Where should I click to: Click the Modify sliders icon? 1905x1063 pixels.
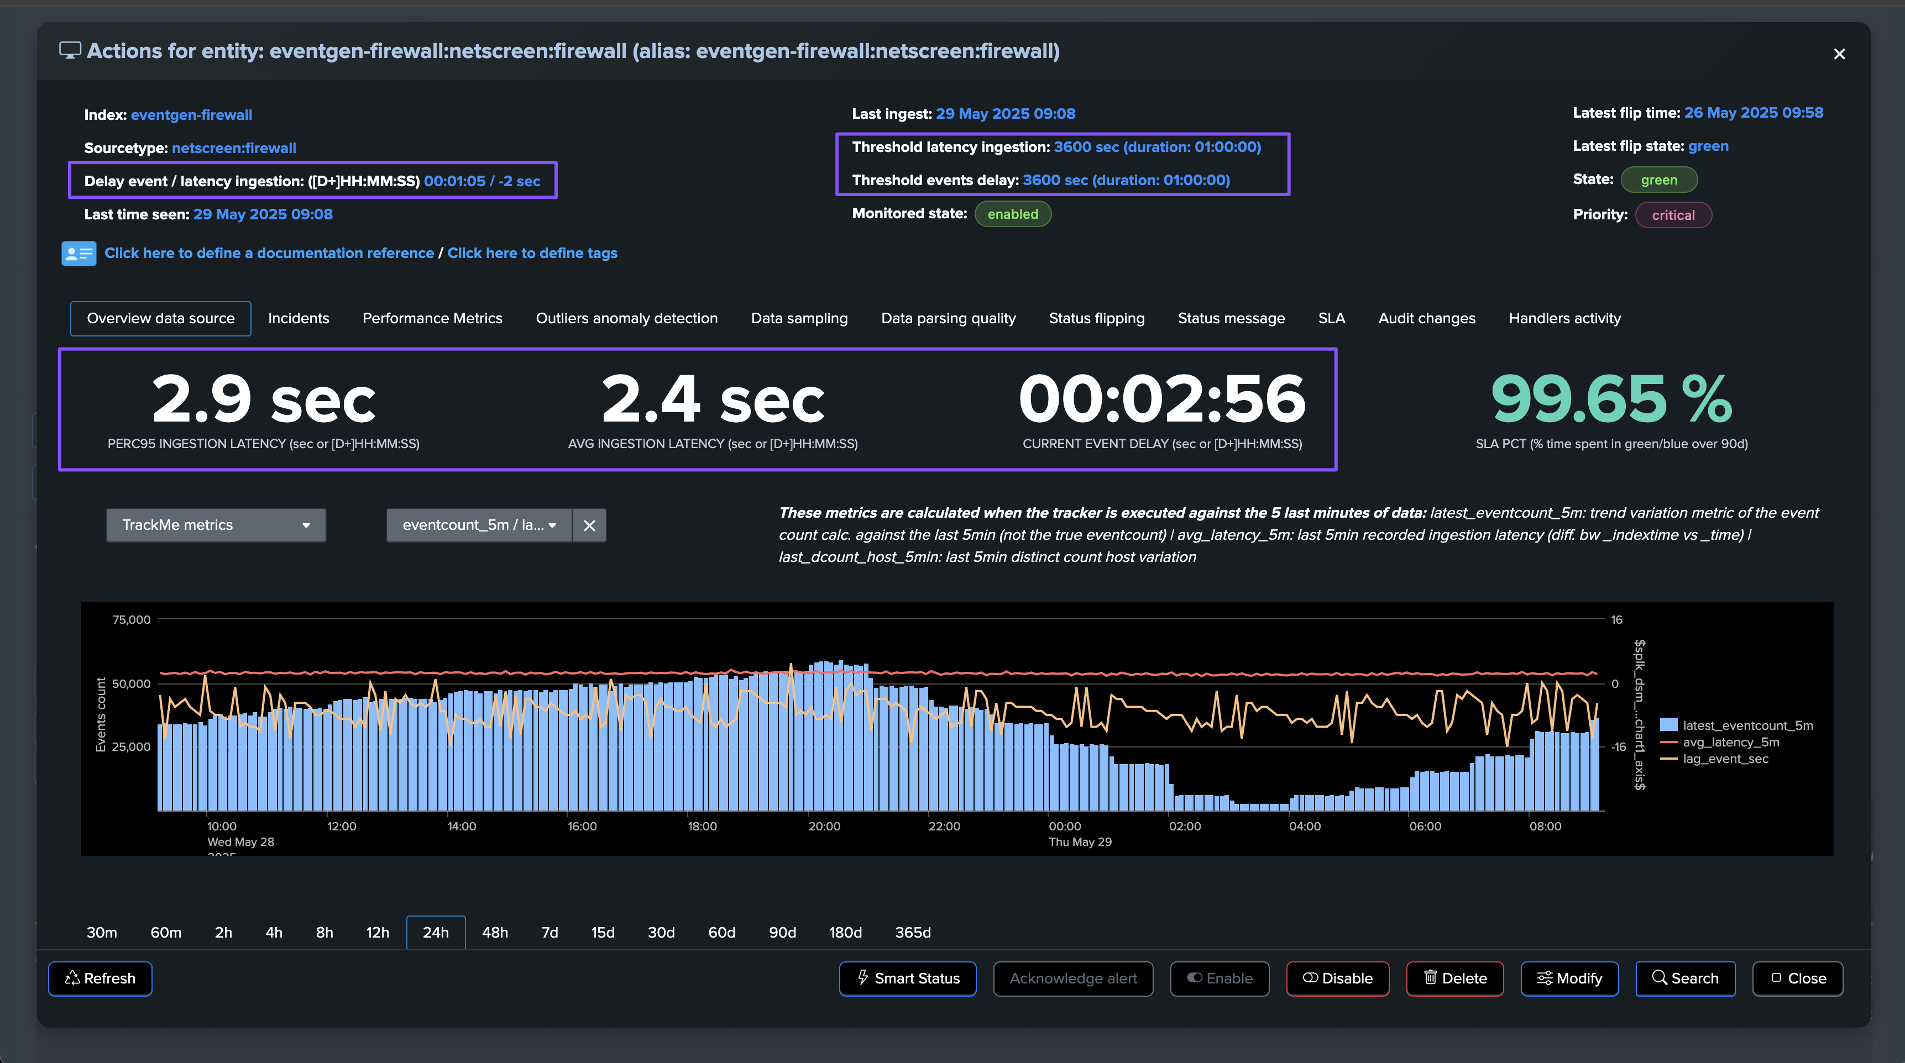1544,978
